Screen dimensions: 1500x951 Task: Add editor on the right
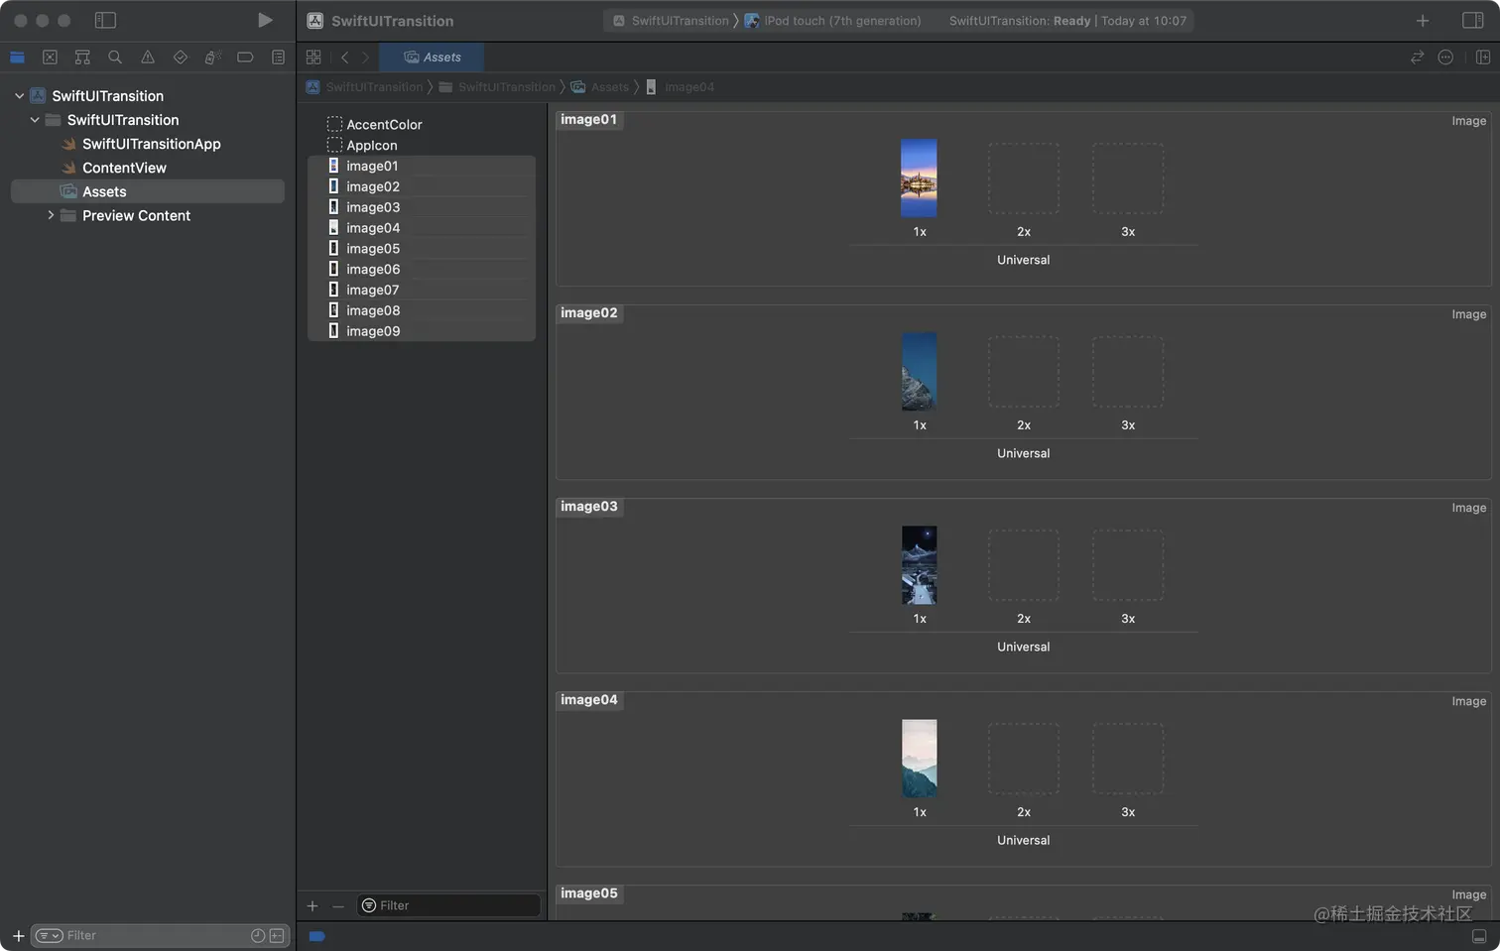click(x=1483, y=58)
